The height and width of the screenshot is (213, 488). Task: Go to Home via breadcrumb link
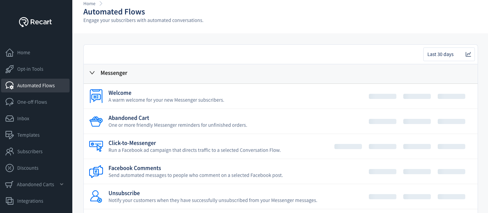(x=89, y=3)
